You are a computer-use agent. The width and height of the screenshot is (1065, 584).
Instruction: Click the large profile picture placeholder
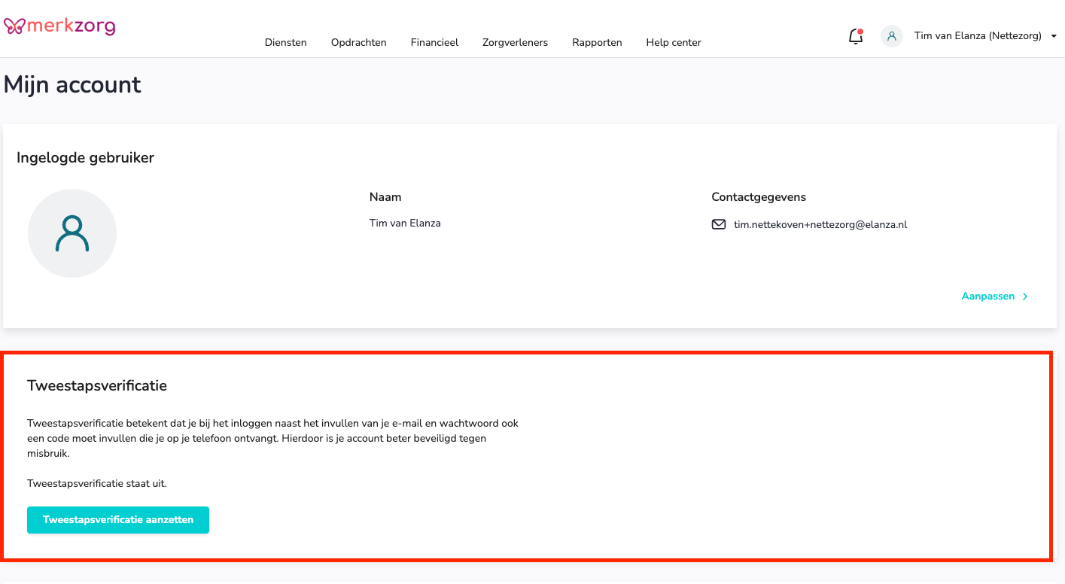tap(72, 233)
